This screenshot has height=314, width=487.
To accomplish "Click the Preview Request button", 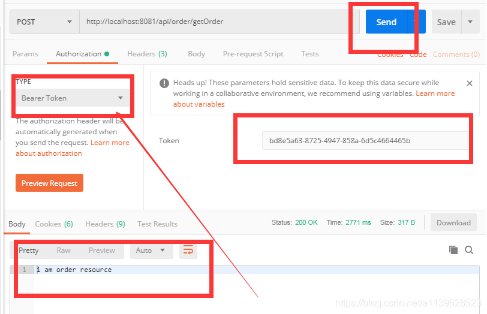I will (49, 183).
